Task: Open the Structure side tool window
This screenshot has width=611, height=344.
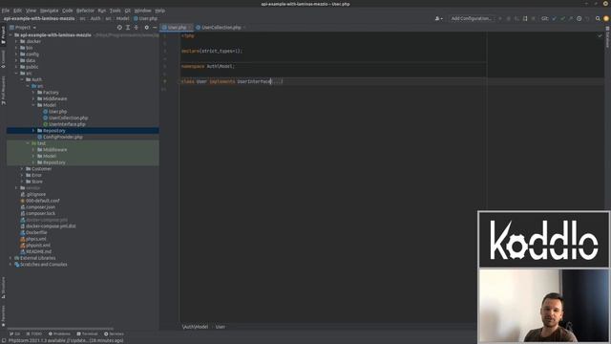Action: tap(3, 288)
